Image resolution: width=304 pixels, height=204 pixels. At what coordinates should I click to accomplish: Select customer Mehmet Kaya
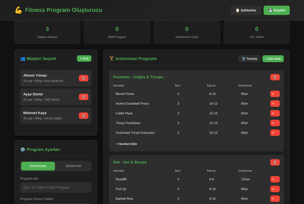pyautogui.click(x=56, y=116)
